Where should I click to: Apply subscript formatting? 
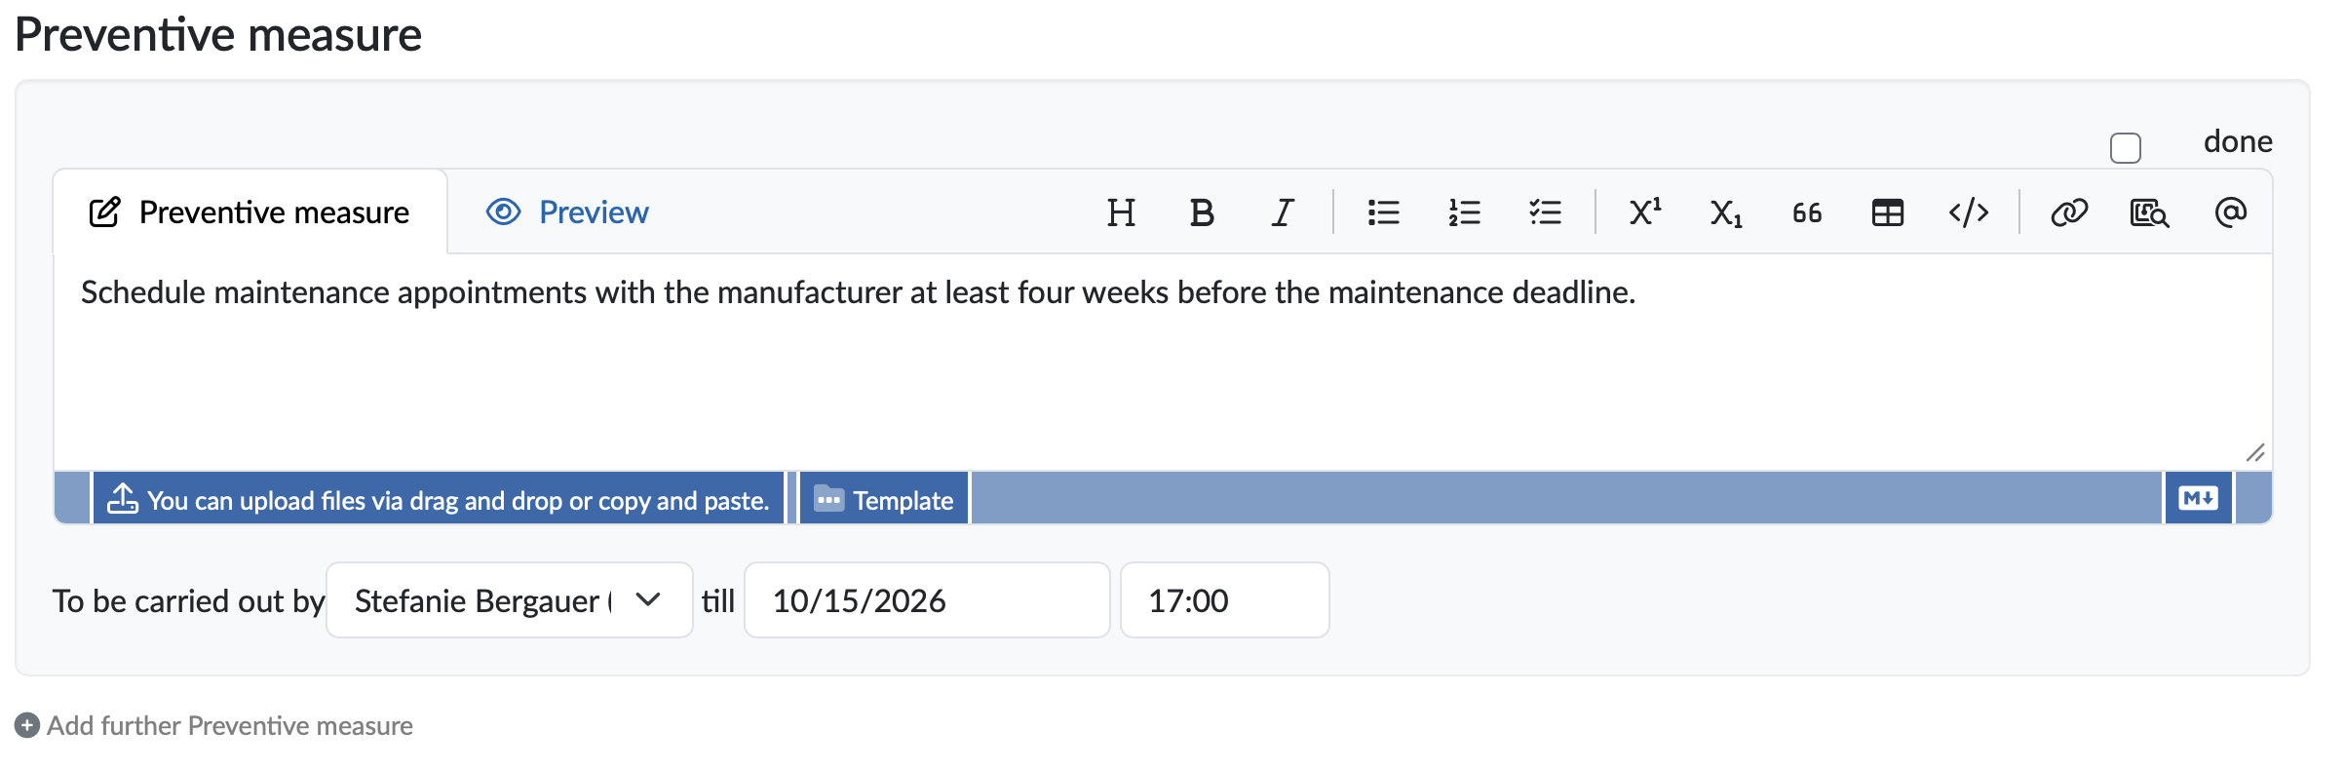1726,212
